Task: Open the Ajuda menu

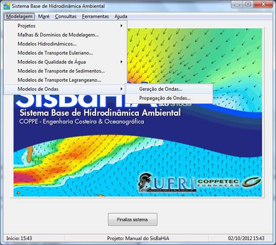Action: pos(121,16)
